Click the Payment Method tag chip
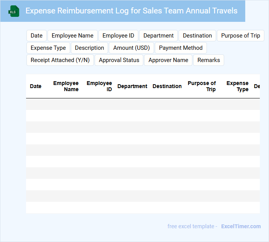269x242 pixels. (x=180, y=48)
